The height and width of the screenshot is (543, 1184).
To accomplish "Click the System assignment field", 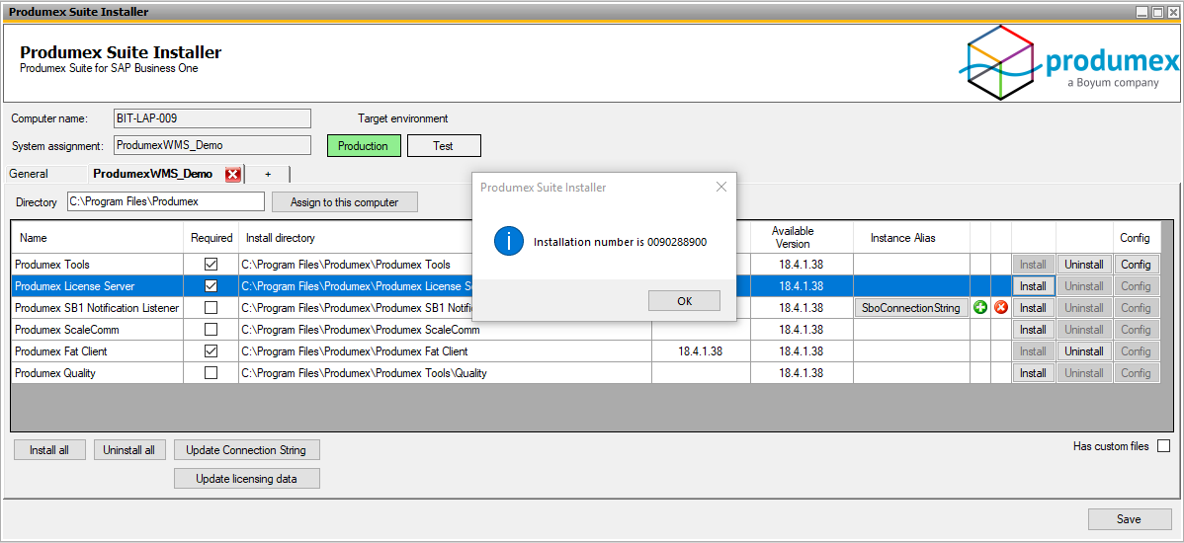I will (212, 145).
